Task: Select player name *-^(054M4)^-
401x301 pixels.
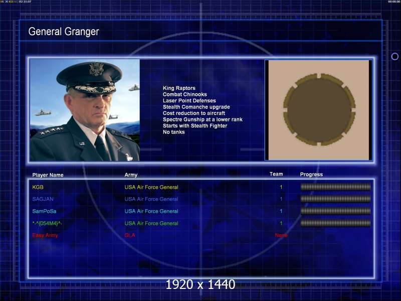Action: 47,223
